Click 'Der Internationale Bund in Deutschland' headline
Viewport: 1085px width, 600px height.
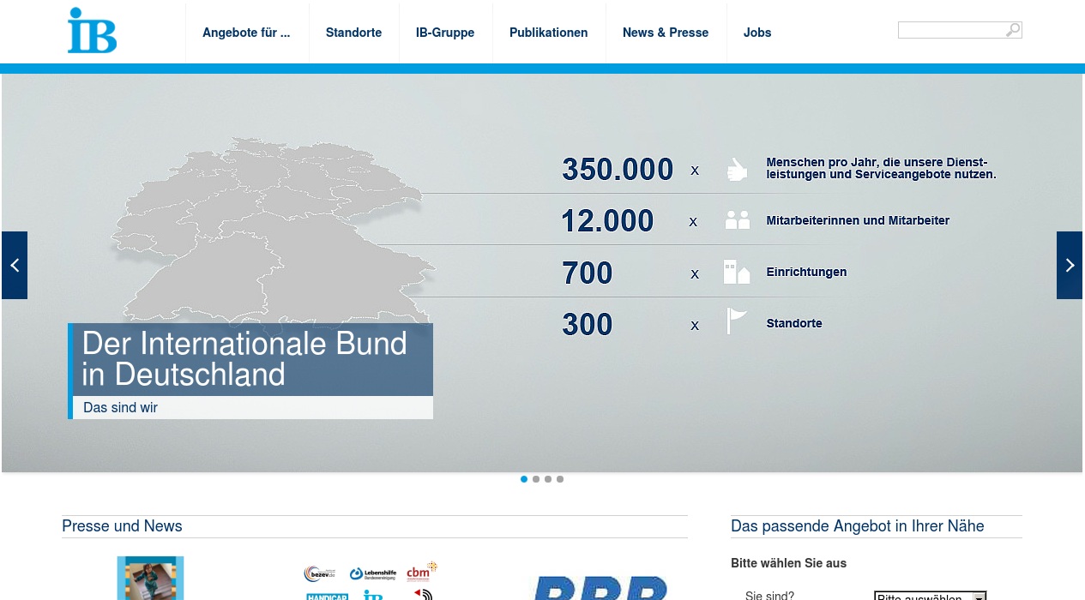pos(245,359)
